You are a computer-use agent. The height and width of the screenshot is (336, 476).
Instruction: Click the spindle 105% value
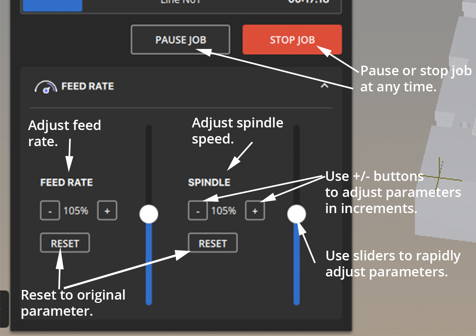224,211
